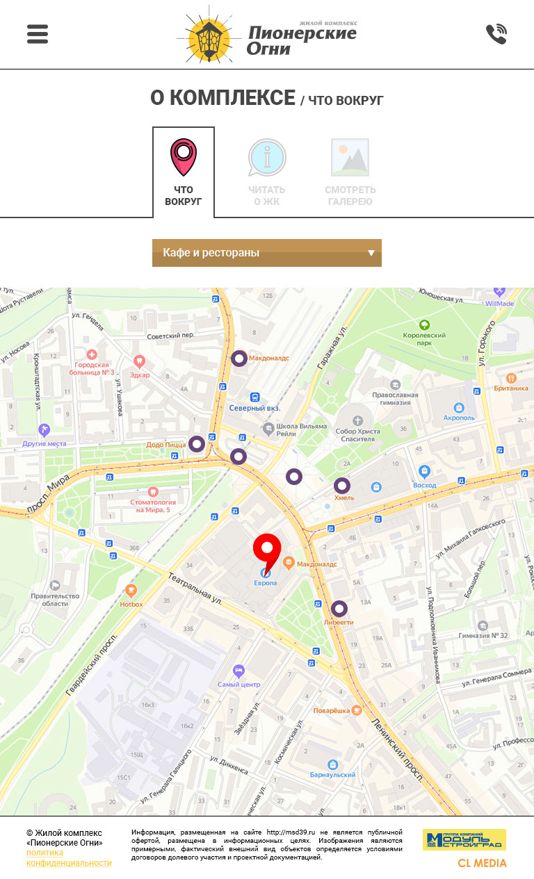Select purple marker near Макдоналдс by Северный вокзал

(x=238, y=359)
